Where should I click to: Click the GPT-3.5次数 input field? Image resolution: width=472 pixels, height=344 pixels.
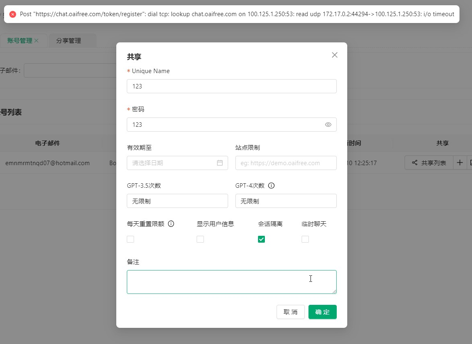click(177, 201)
